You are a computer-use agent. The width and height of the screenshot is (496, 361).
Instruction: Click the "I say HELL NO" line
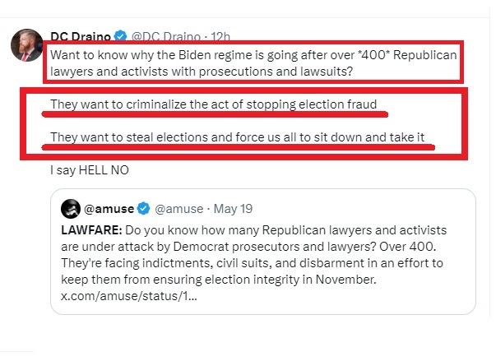pos(90,170)
